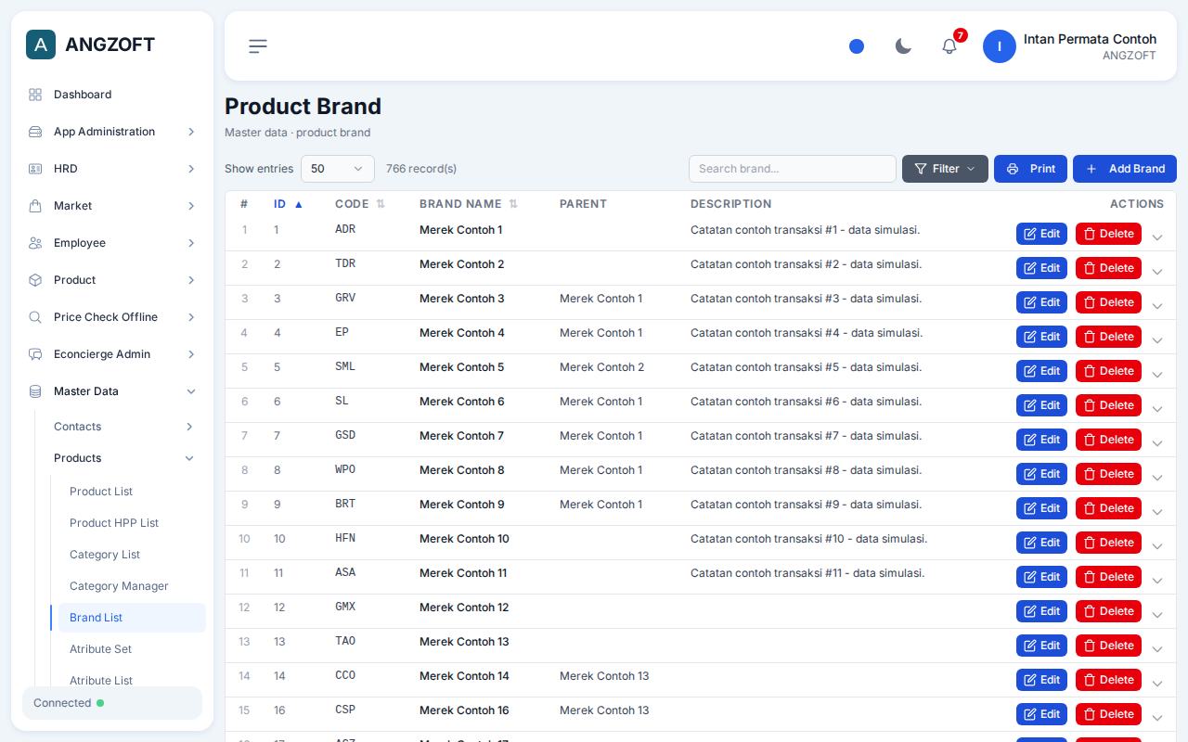Delete brand Merek Contoh 2
The image size is (1188, 742).
tap(1108, 268)
